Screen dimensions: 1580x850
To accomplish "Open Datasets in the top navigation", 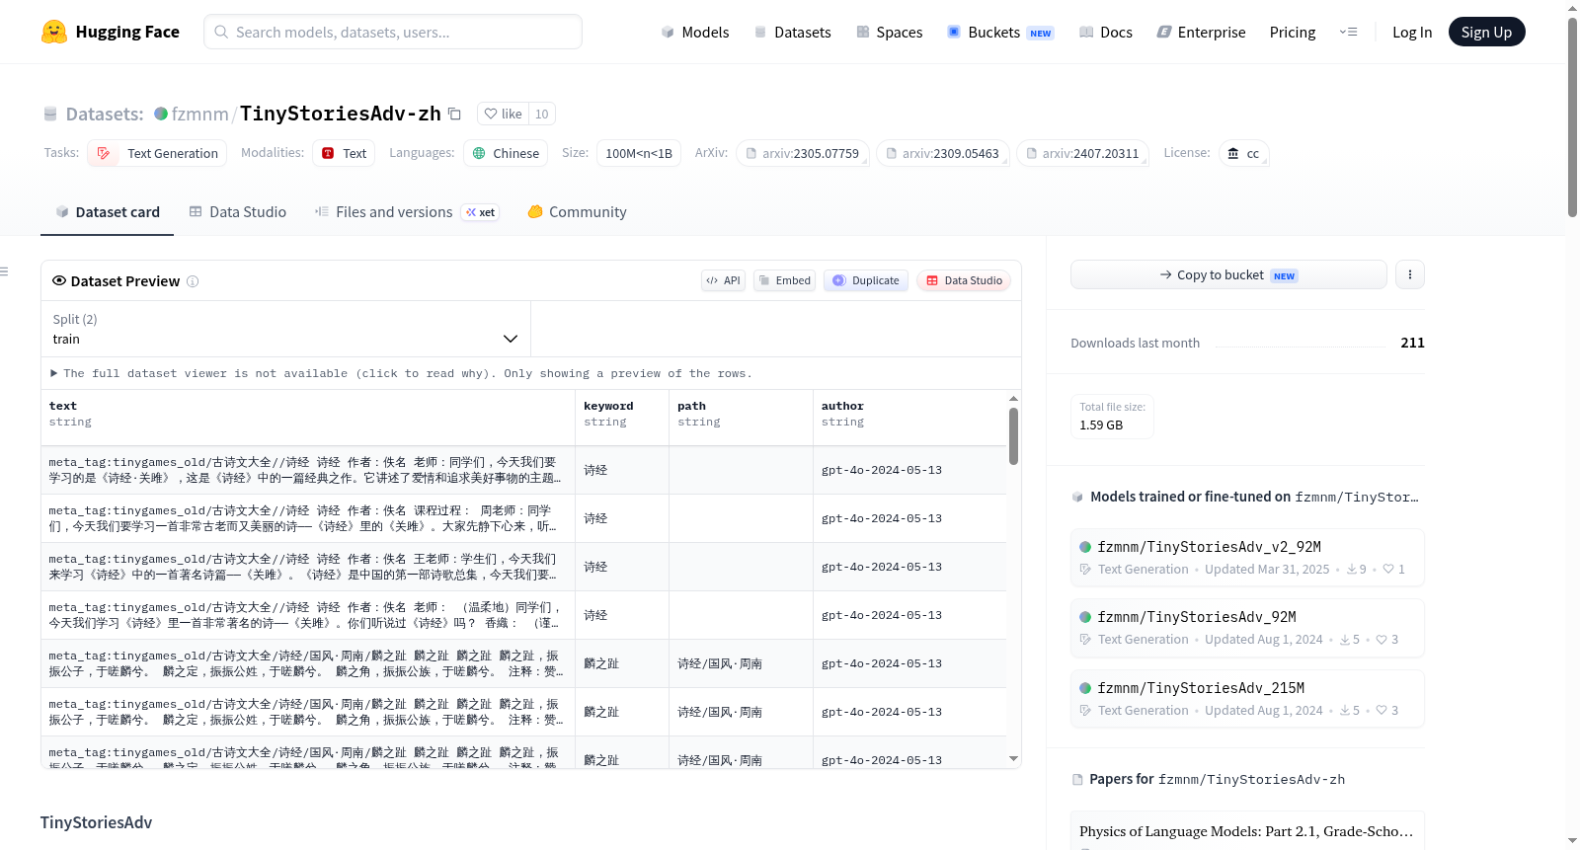I will (792, 33).
